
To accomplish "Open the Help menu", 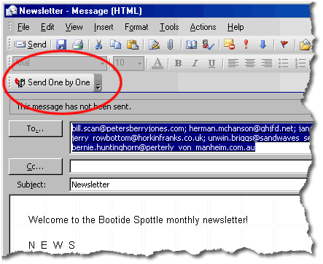I will pyautogui.click(x=236, y=27).
